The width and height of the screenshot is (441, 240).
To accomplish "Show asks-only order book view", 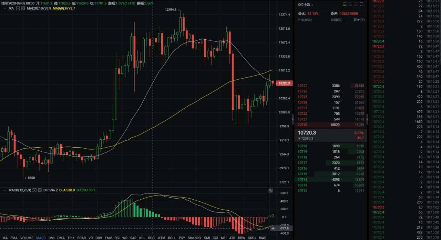I will pyautogui.click(x=356, y=4).
